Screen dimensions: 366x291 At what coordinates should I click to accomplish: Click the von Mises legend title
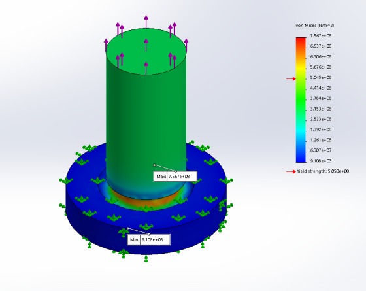click(314, 26)
